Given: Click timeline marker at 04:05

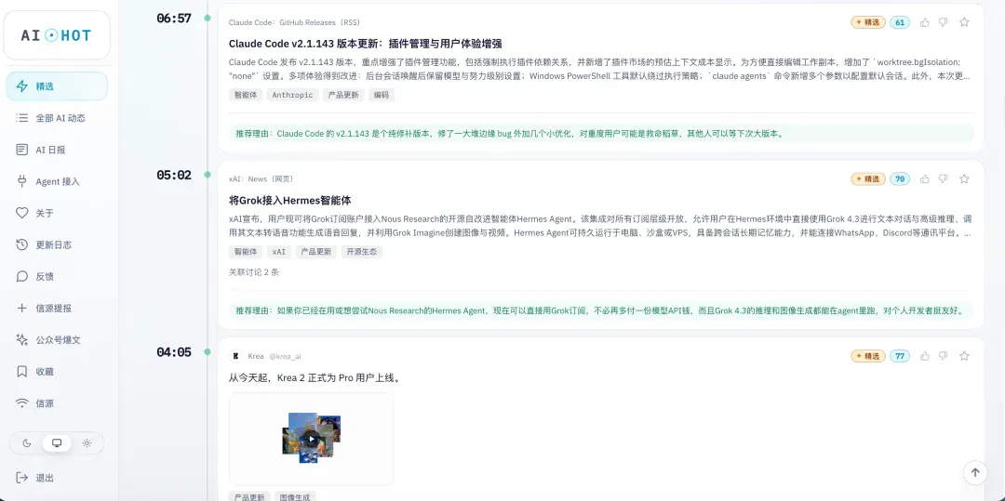Looking at the screenshot, I should 207,351.
